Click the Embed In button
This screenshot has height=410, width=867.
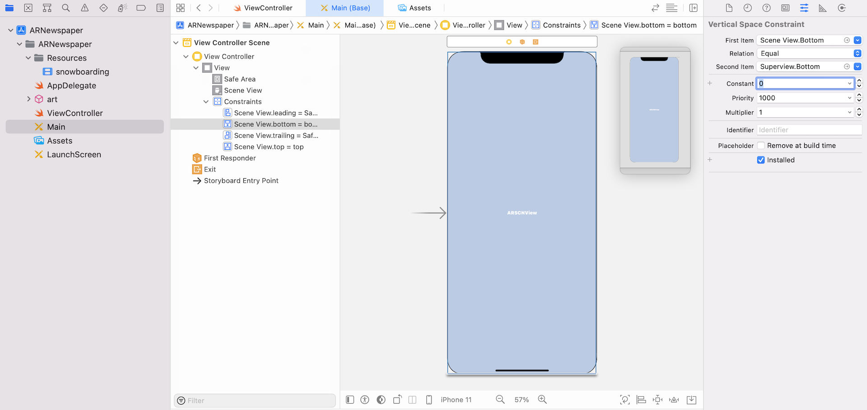[x=691, y=400]
